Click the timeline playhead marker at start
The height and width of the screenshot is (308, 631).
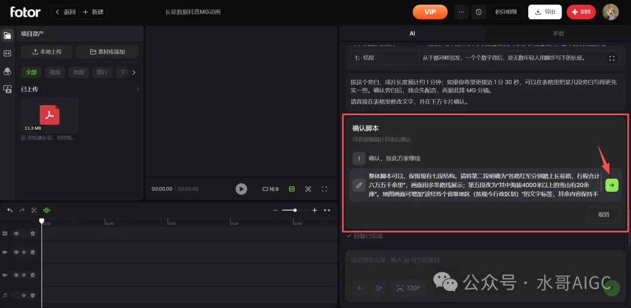(x=41, y=221)
